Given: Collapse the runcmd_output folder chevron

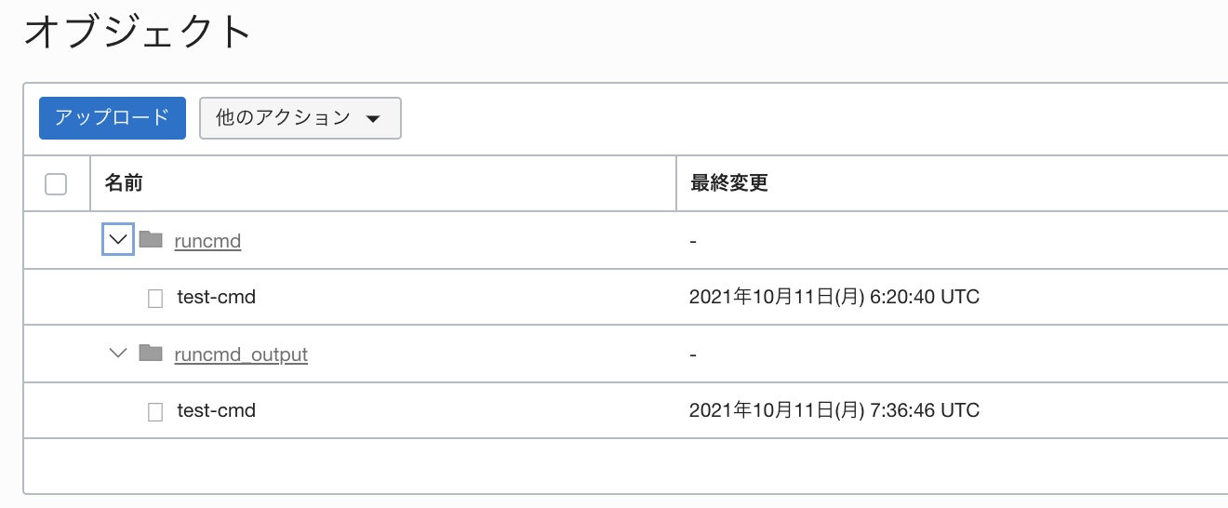Looking at the screenshot, I should (x=117, y=354).
